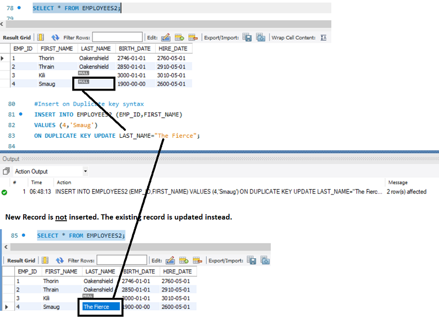Click green success check icon in output row
This screenshot has width=439, height=322.
point(4,192)
